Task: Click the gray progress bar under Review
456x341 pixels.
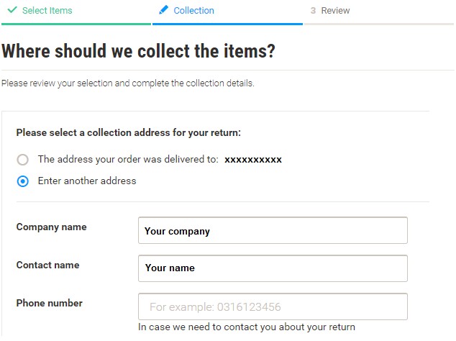Action: click(x=379, y=24)
